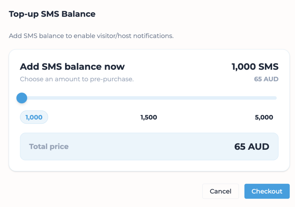Viewport: 295px width, 207px height.
Task: Click the "1,000 SMS" selected amount text
Action: tap(255, 67)
